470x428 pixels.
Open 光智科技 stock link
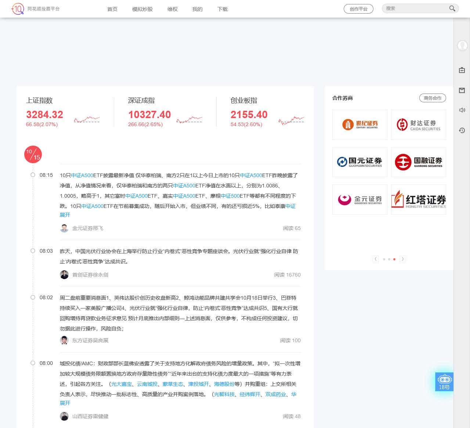coord(224,394)
